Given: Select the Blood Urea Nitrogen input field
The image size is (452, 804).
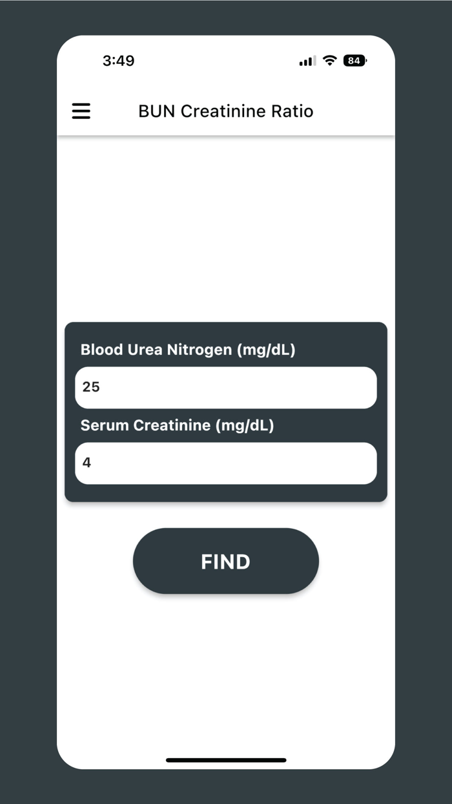Looking at the screenshot, I should point(225,387).
